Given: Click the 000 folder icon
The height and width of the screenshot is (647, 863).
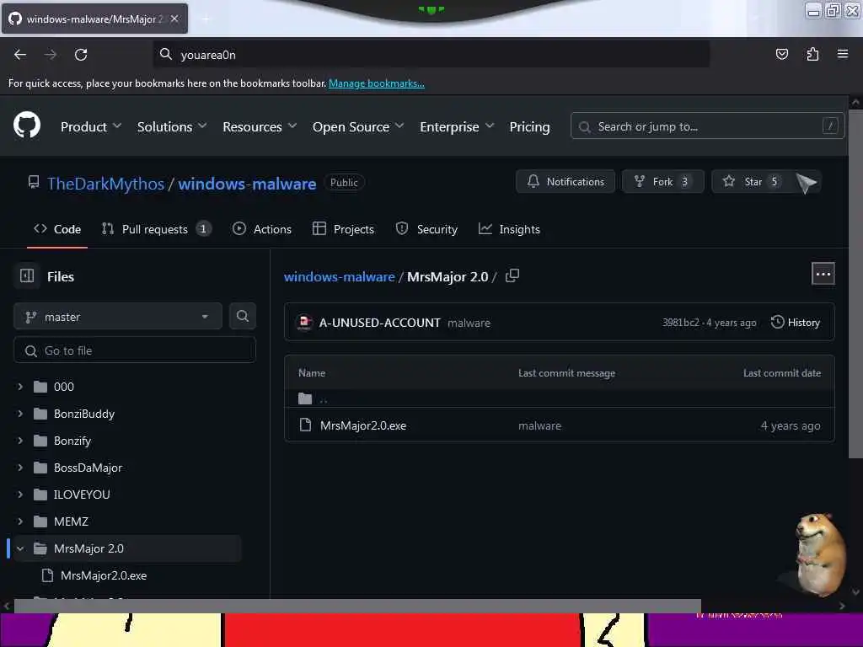Looking at the screenshot, I should click(x=40, y=387).
